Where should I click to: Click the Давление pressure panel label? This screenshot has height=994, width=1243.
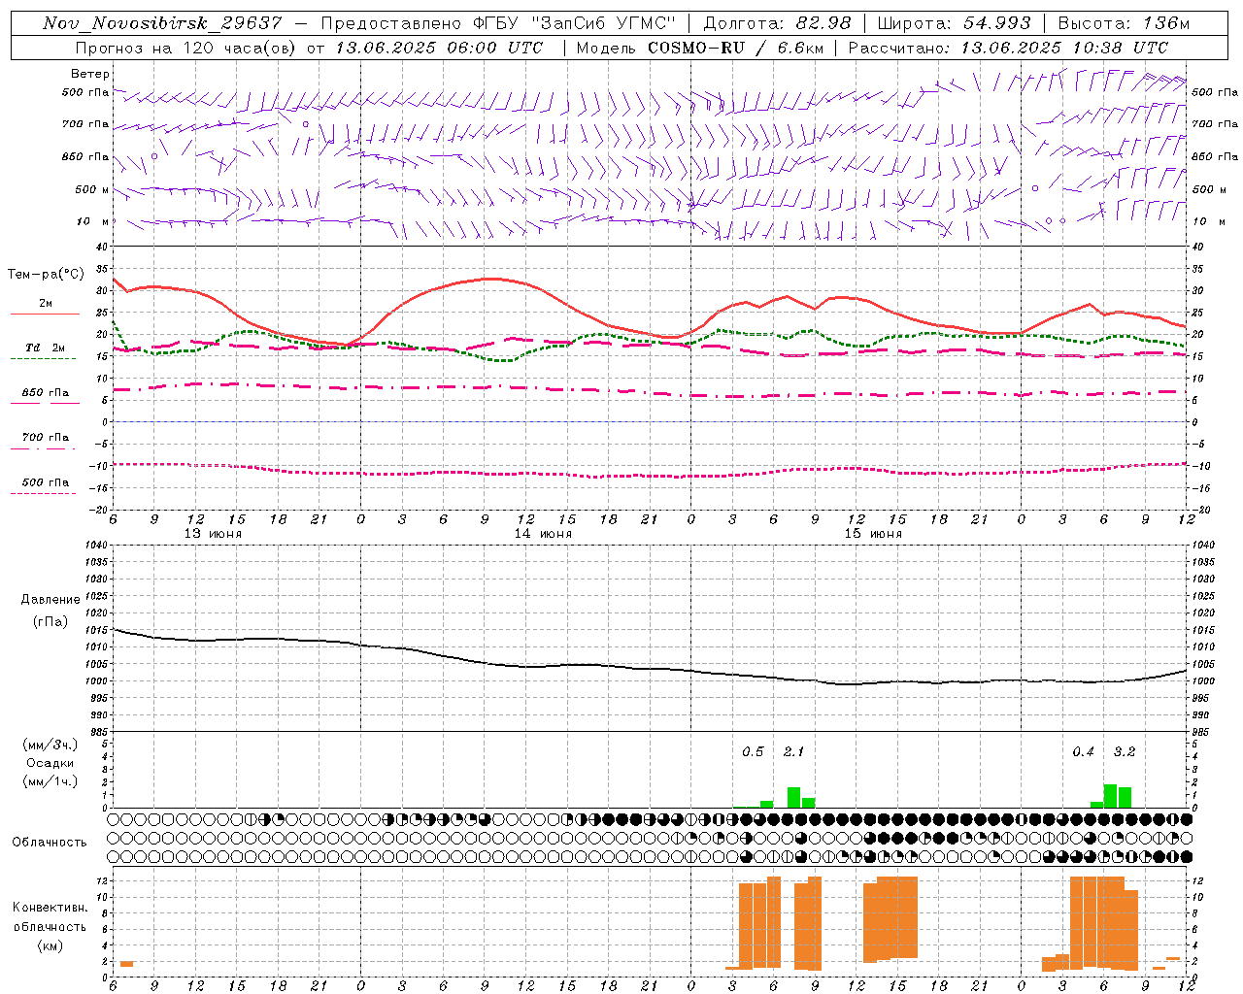[50, 600]
